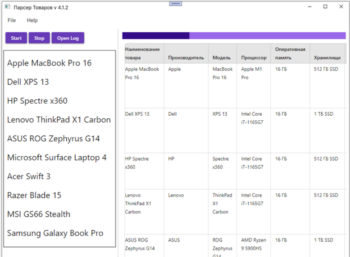Select Samsung Galaxy Book Pro item
This screenshot has width=350, height=257.
click(55, 233)
